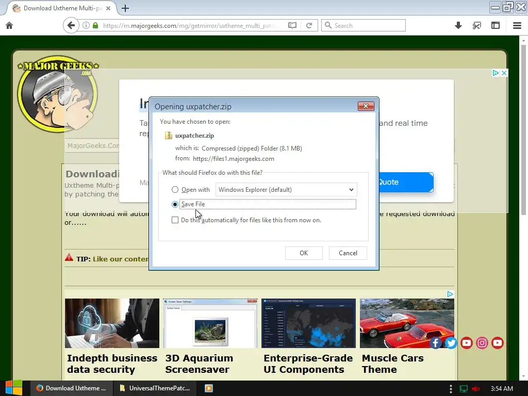Open the MajorGeeks Instagram page
Screen dimensions: 528x396
click(x=482, y=343)
